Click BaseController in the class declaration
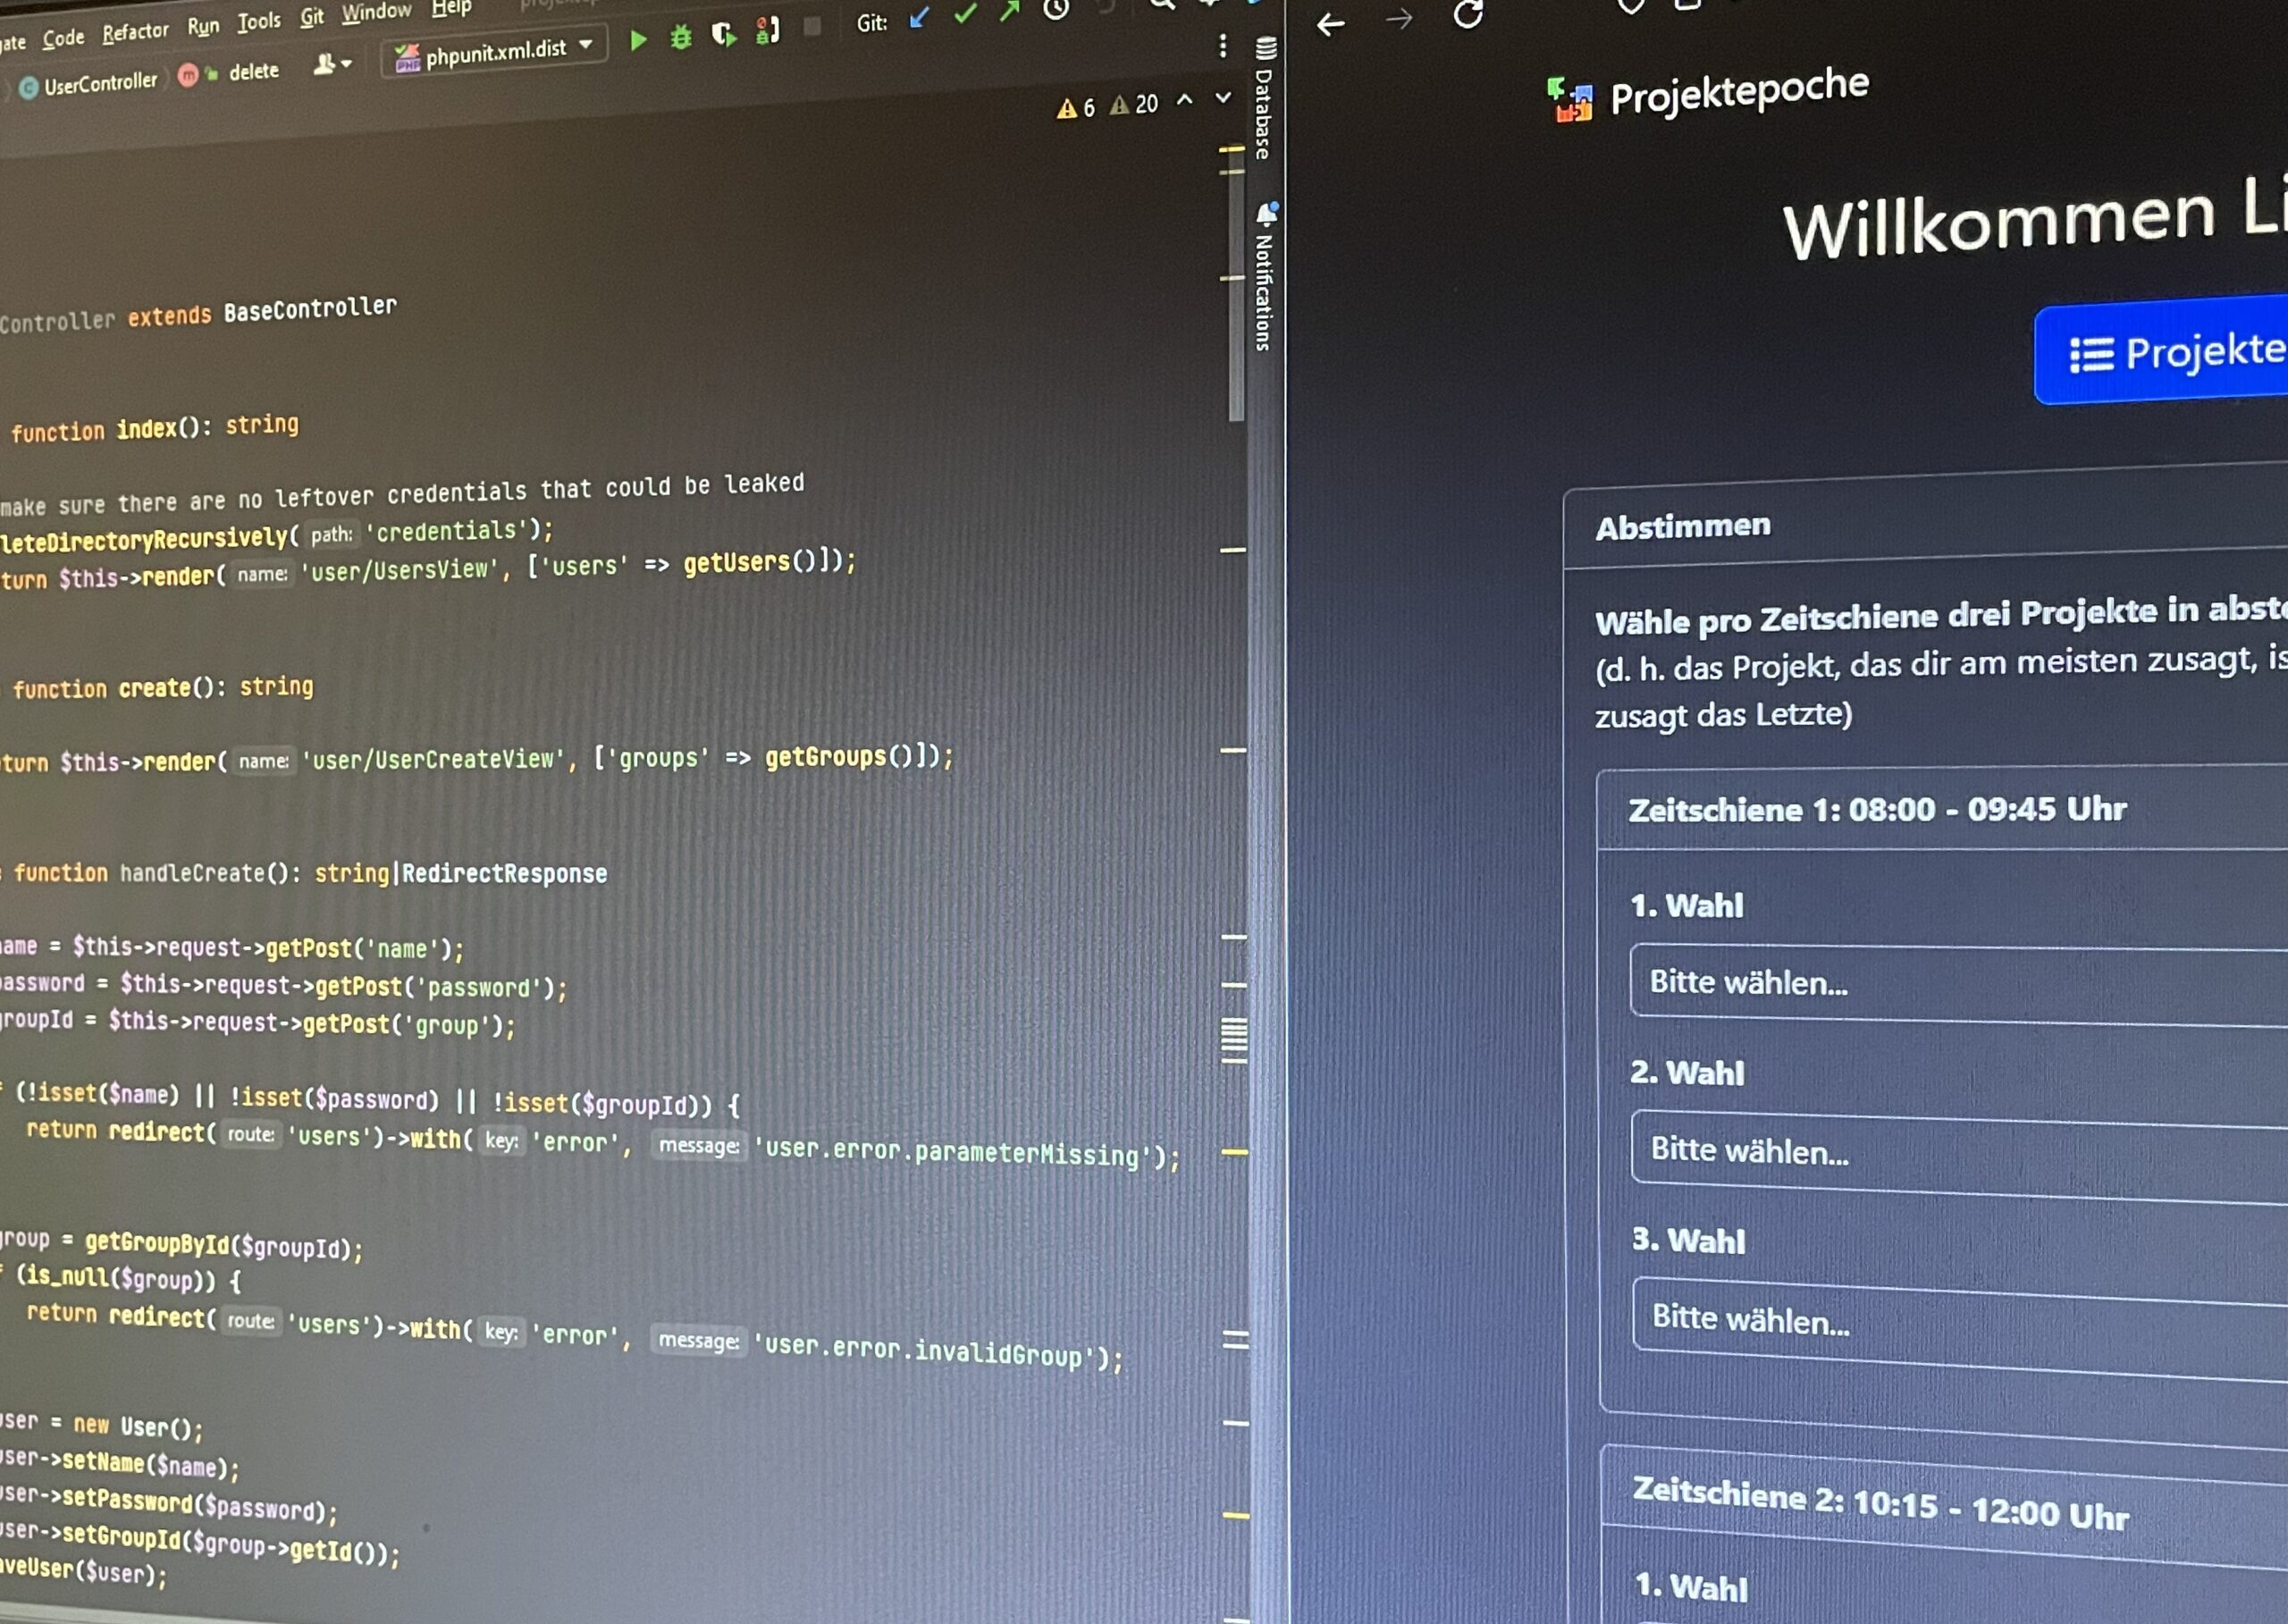The width and height of the screenshot is (2288, 1624). coord(310,309)
